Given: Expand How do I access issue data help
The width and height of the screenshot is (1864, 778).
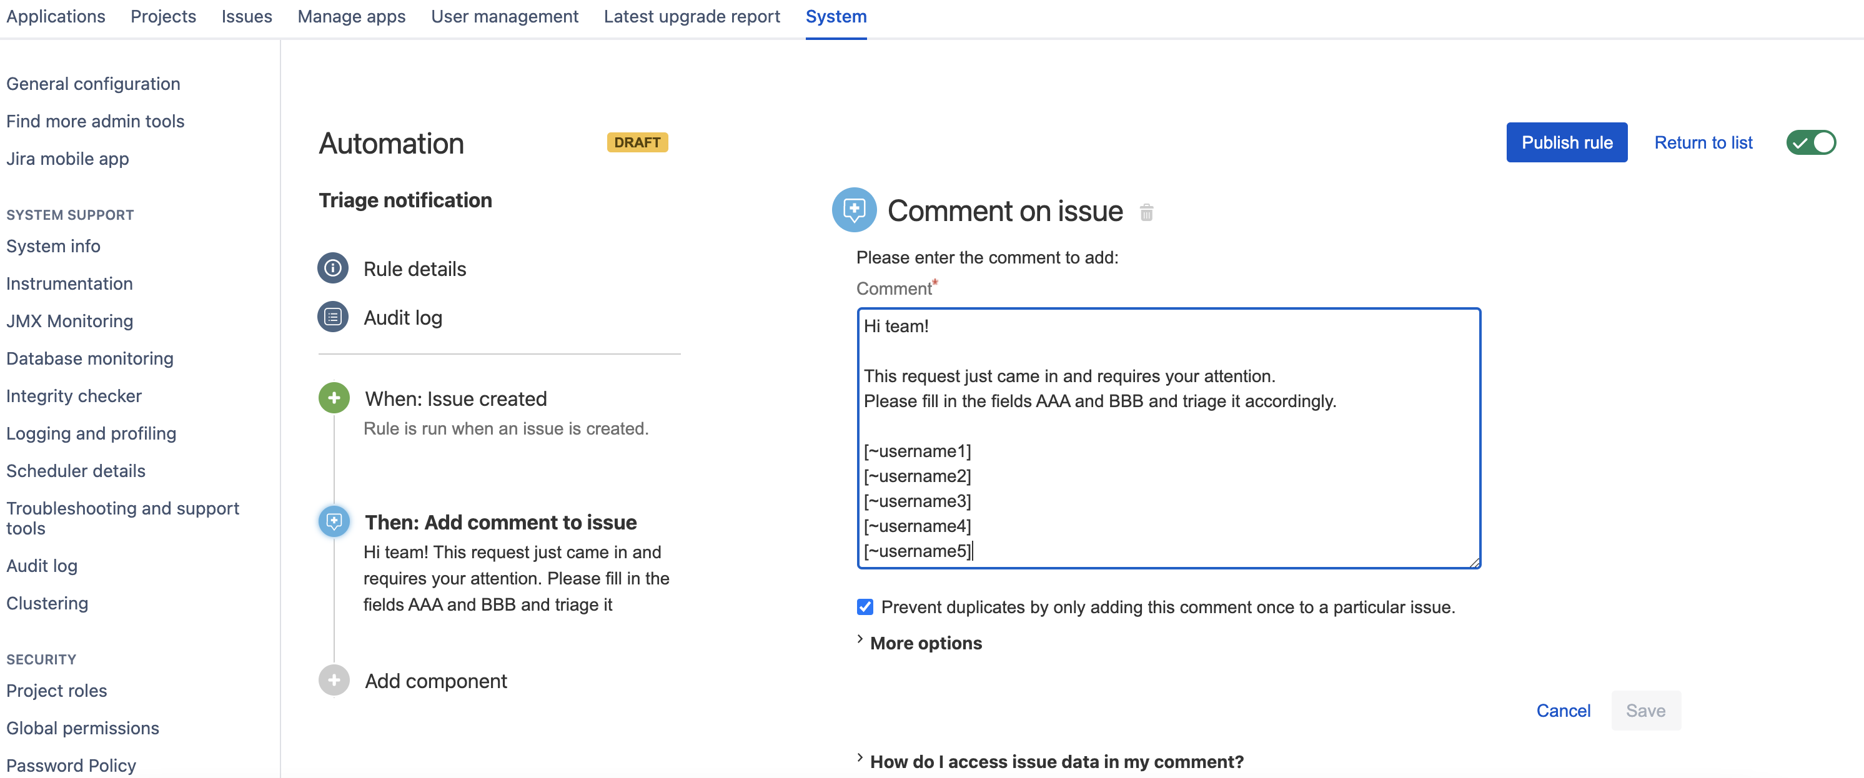Looking at the screenshot, I should pos(1056,761).
